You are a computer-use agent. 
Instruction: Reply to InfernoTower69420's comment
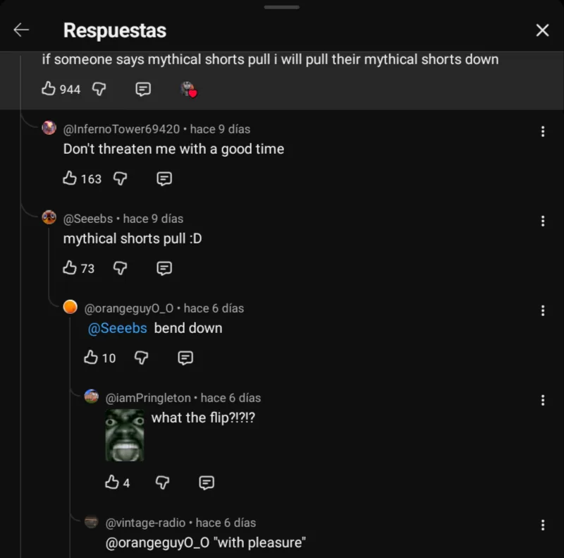164,178
